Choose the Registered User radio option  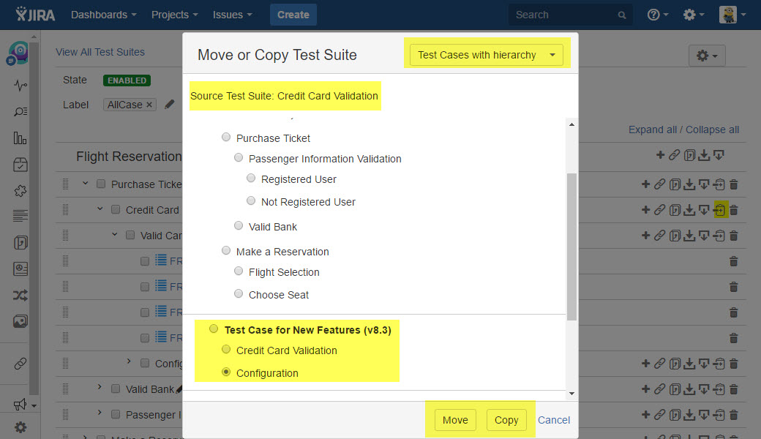click(x=251, y=179)
